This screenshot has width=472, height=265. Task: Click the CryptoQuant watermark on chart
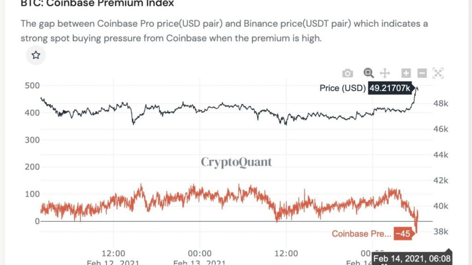(x=236, y=162)
